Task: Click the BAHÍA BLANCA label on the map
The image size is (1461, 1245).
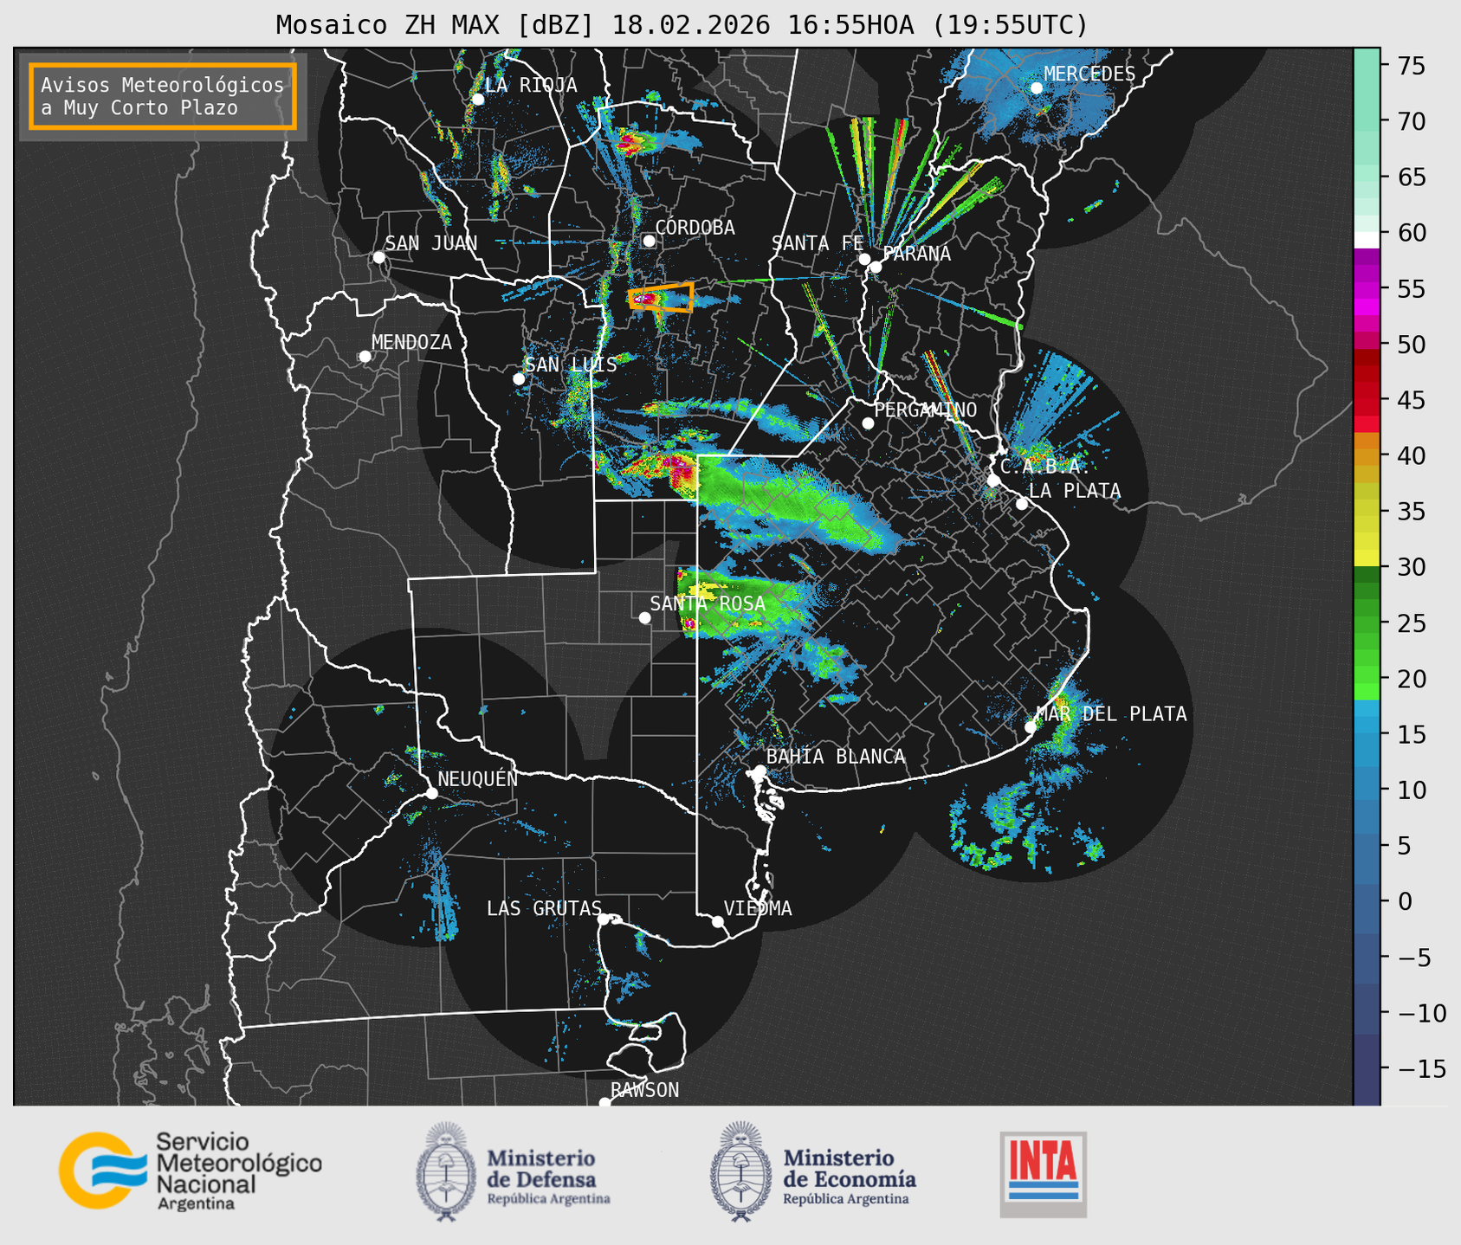Action: click(x=836, y=757)
